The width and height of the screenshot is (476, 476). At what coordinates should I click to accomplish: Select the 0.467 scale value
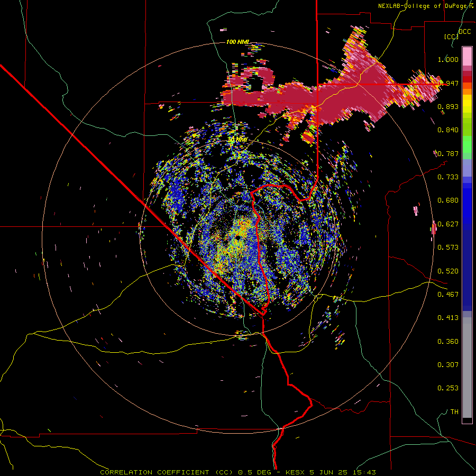[448, 295]
